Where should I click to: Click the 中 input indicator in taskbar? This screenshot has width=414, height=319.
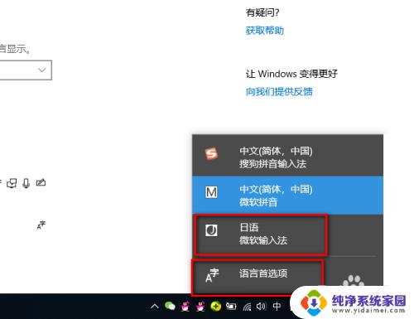[x=277, y=306]
